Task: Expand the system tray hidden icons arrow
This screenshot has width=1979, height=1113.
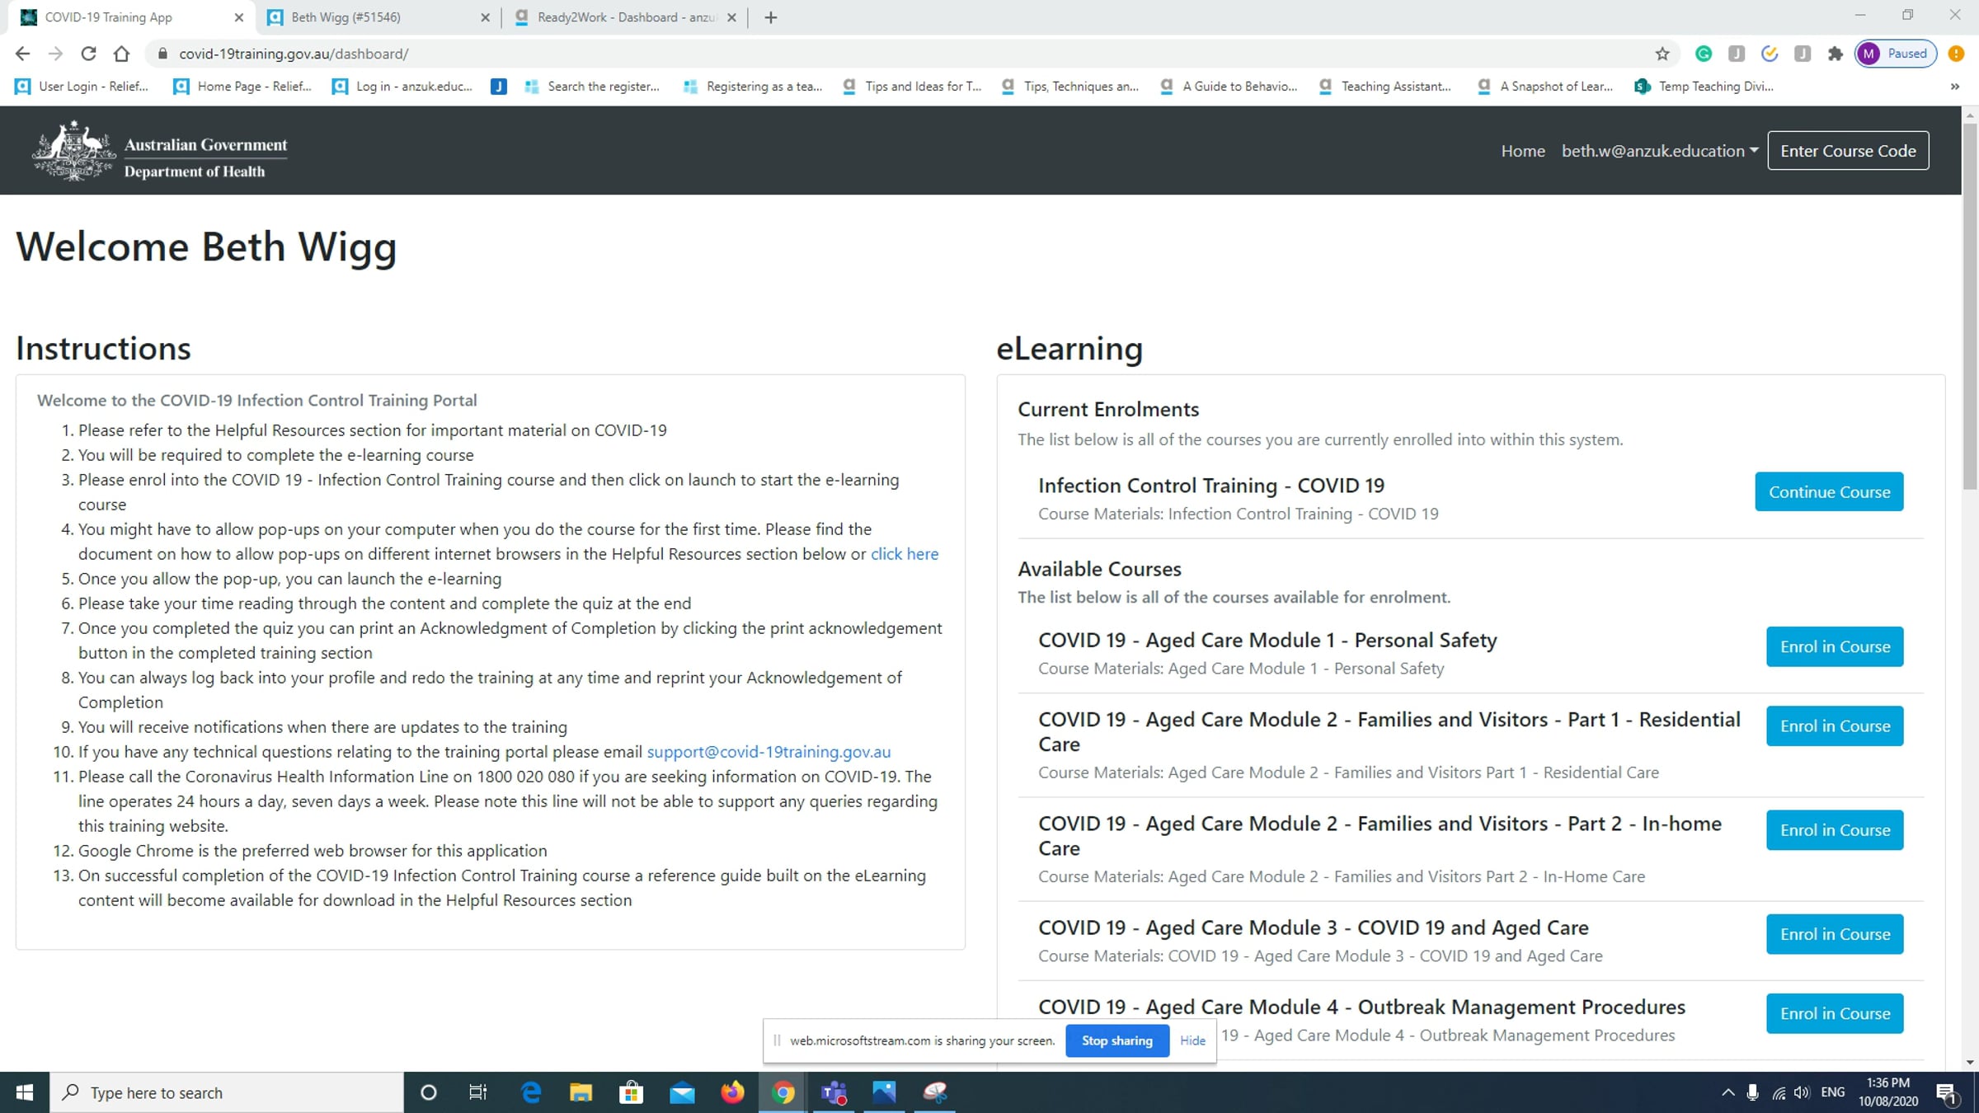Action: click(1728, 1092)
